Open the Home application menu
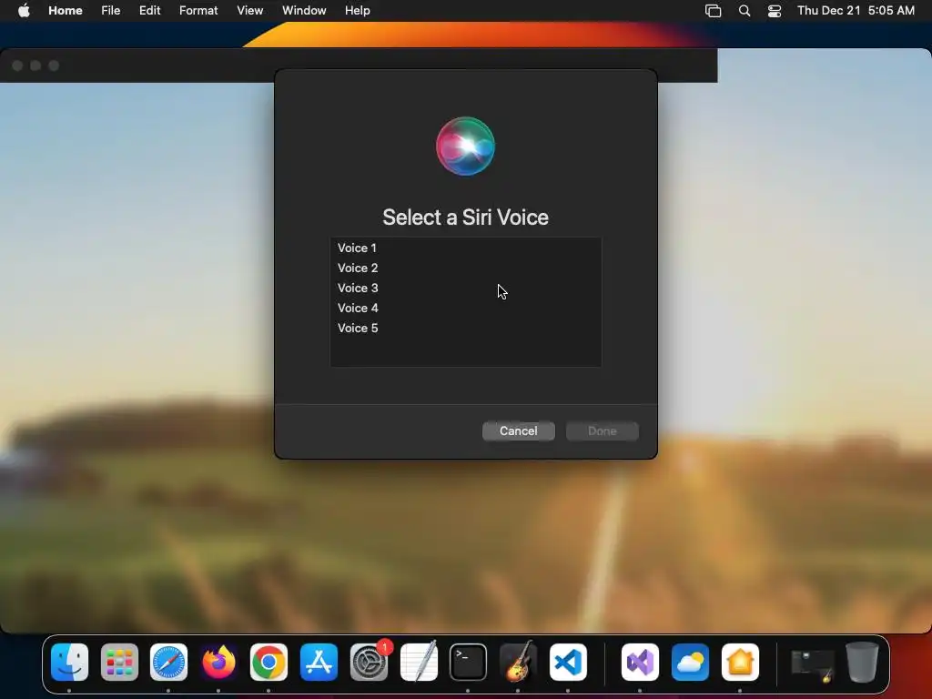932x699 pixels. click(x=66, y=10)
